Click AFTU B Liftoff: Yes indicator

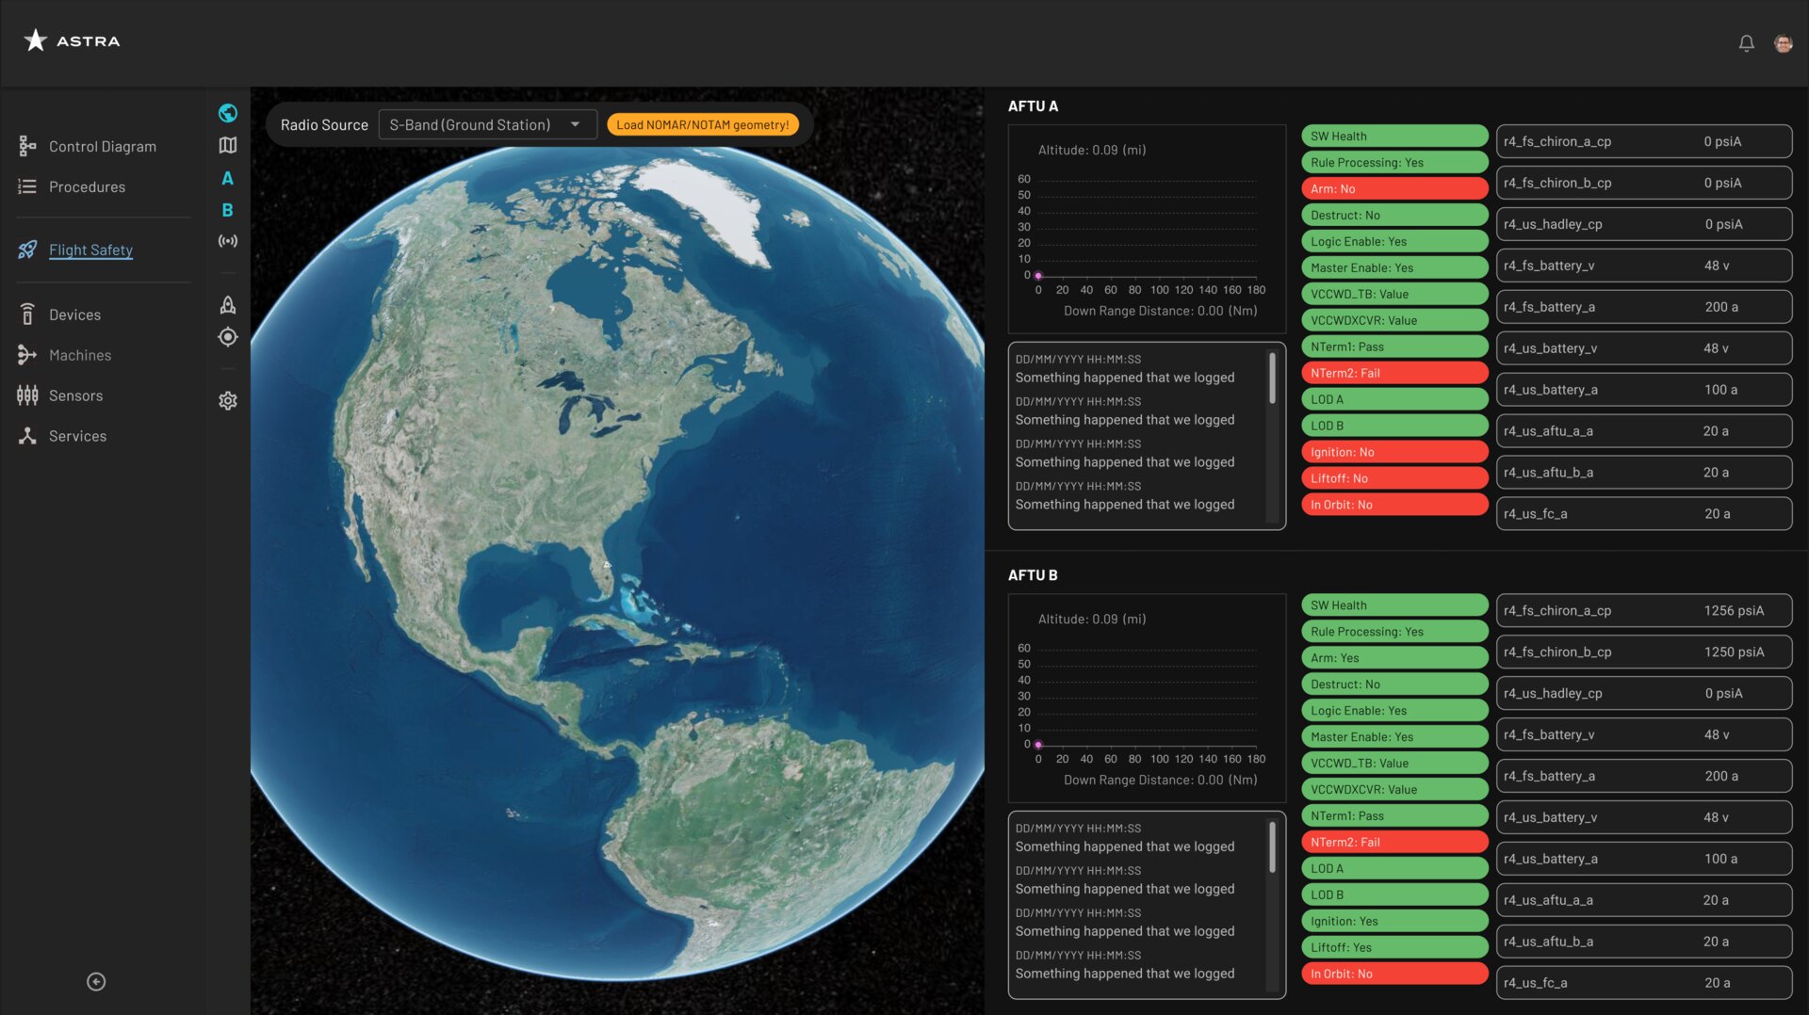tap(1394, 947)
